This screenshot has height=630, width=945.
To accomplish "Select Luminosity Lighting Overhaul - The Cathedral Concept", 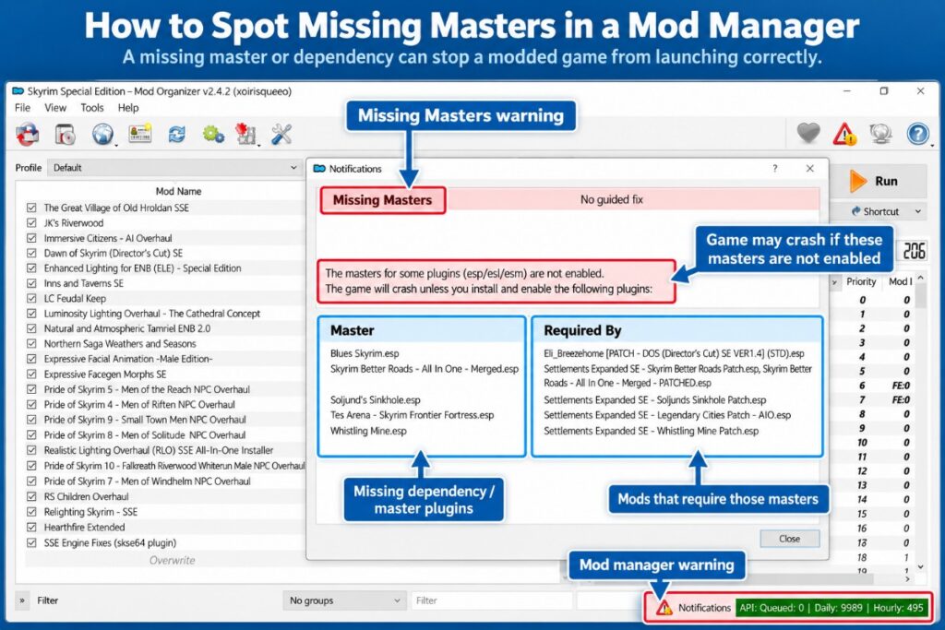I will pyautogui.click(x=164, y=314).
